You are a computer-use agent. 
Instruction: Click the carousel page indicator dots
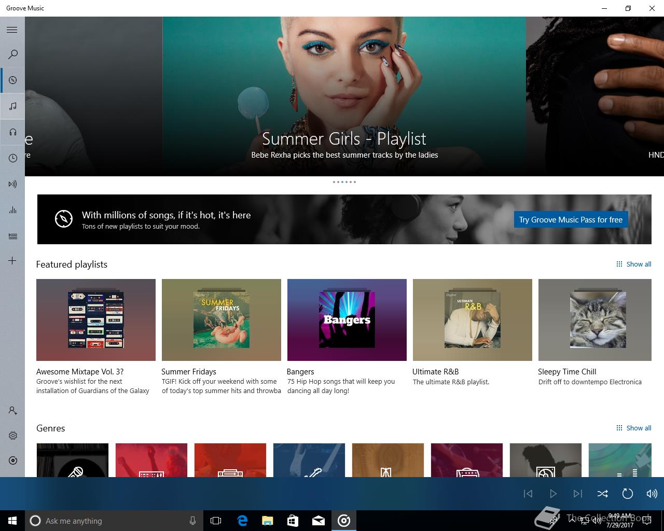coord(344,182)
